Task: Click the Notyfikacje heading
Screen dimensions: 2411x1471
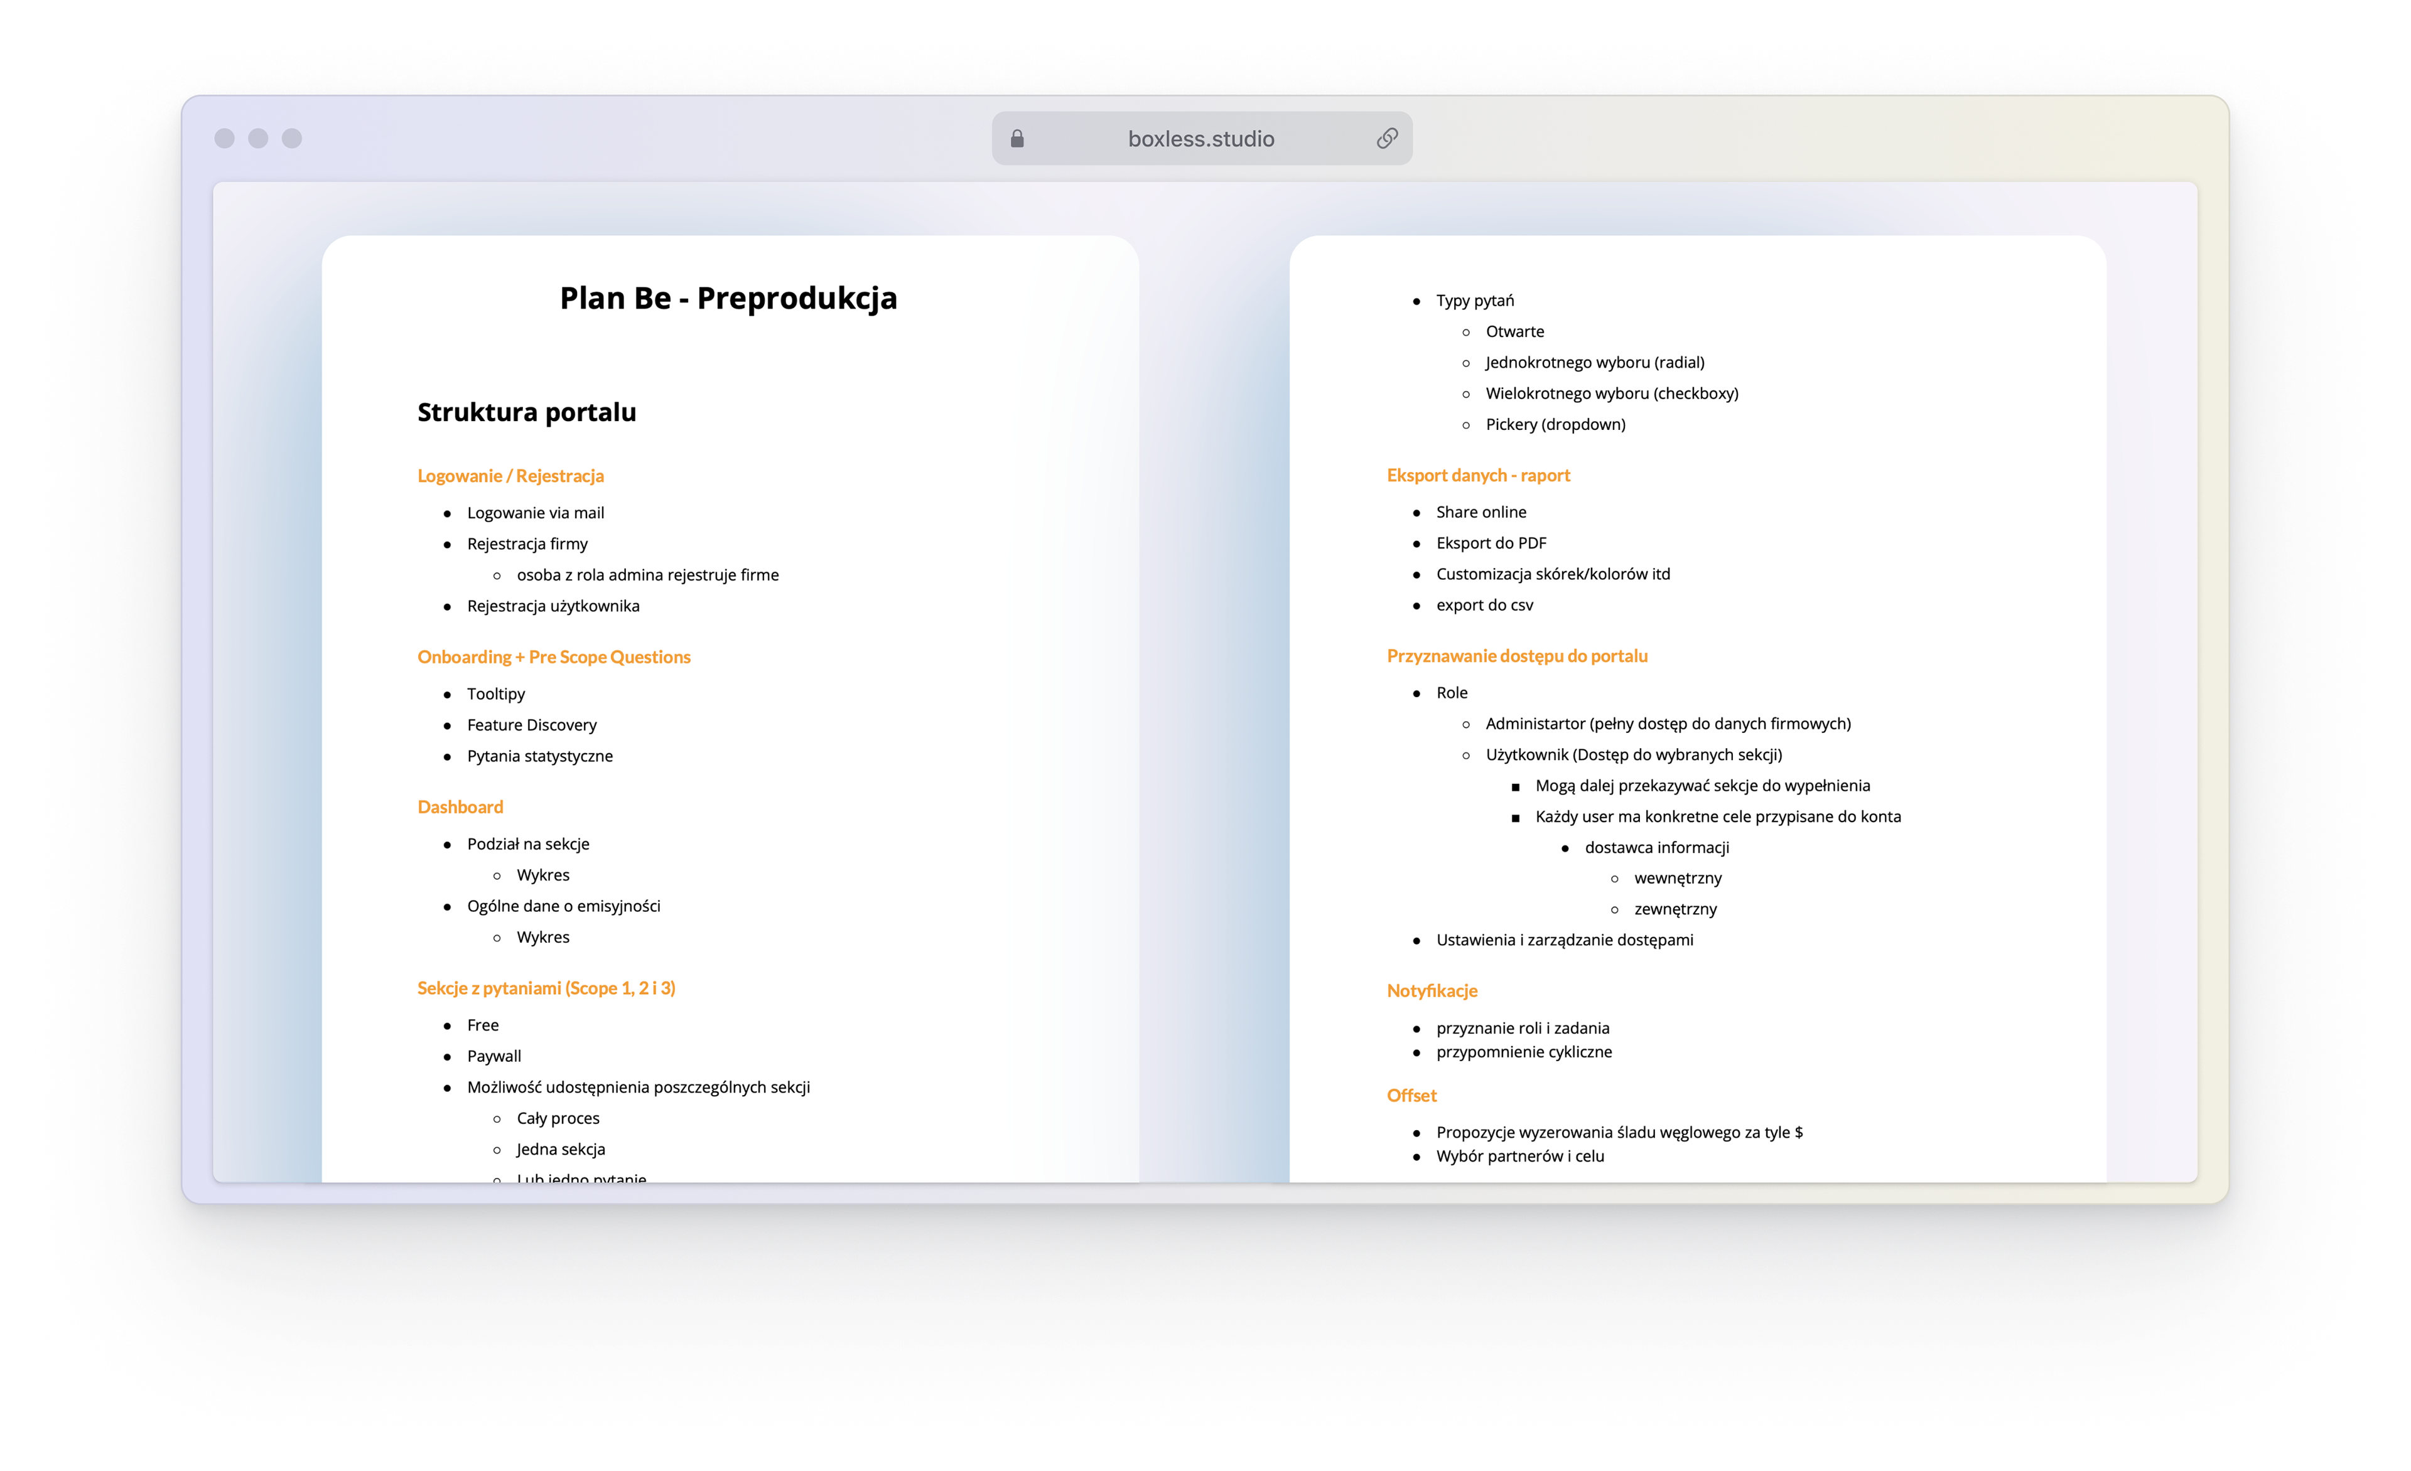Action: click(1432, 991)
